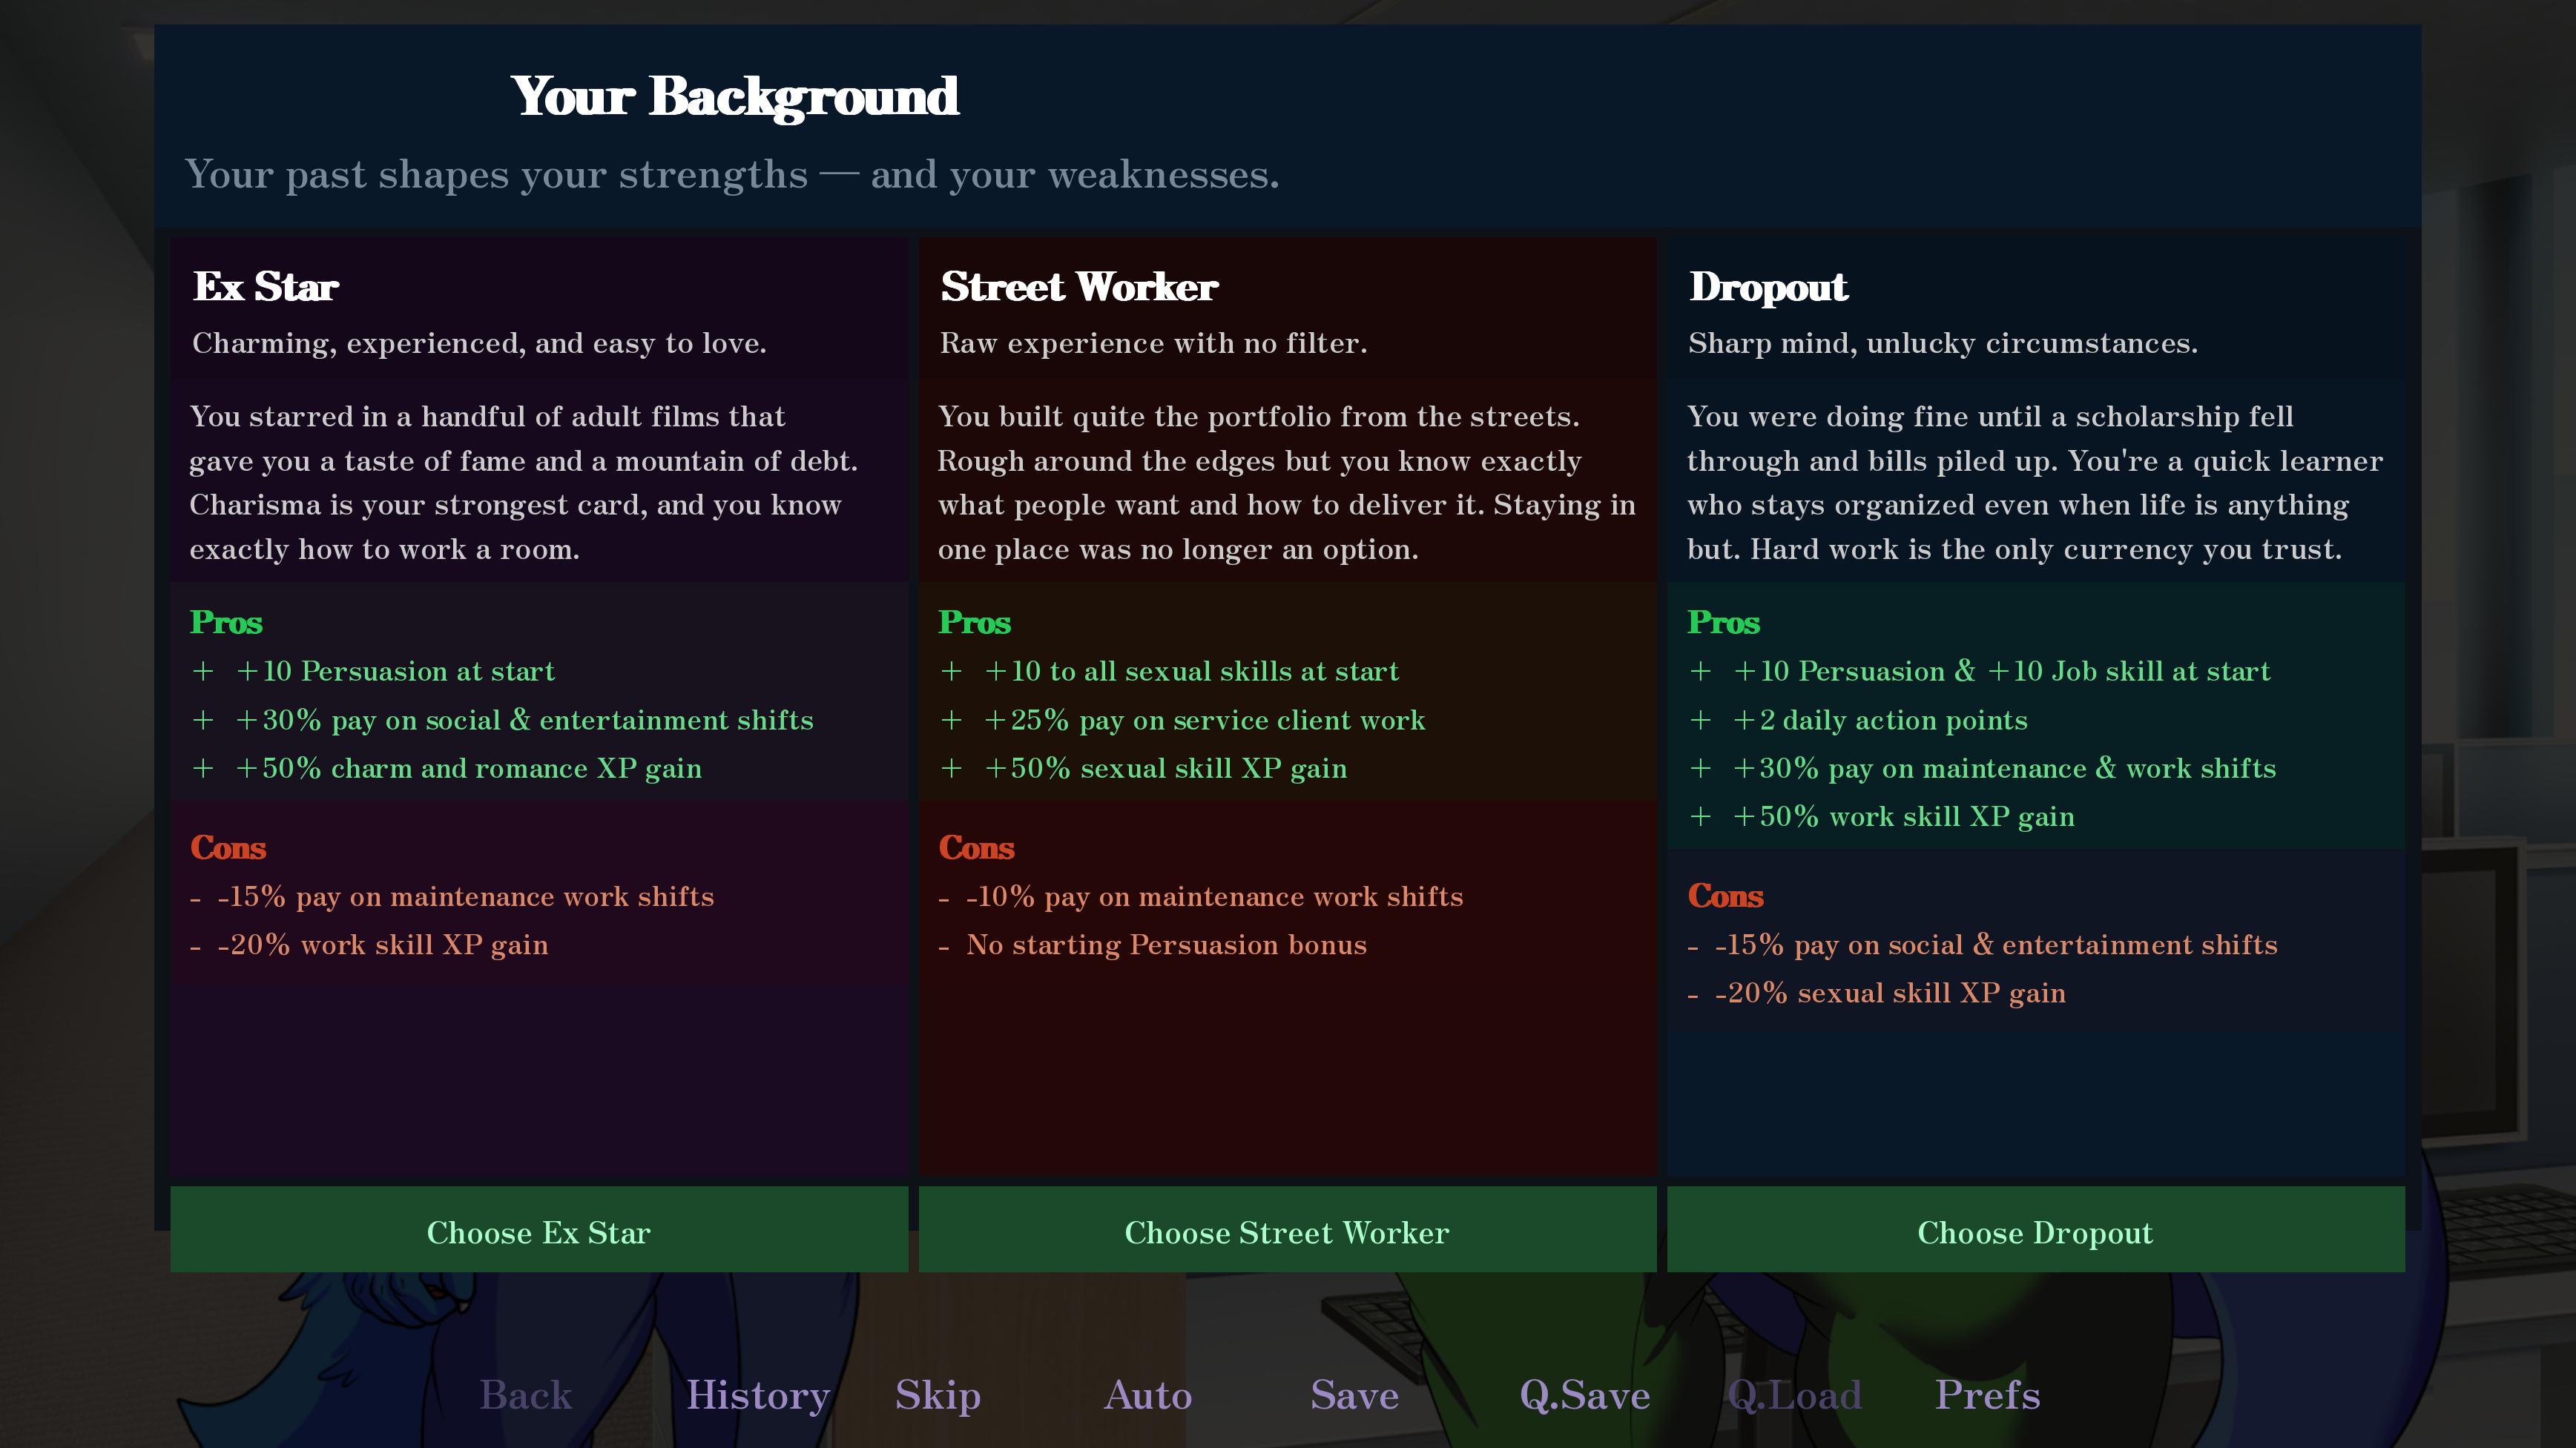Click '-20% work skill XP gain' con
Screen dimensions: 2576x1448
pyautogui.click(x=383, y=945)
